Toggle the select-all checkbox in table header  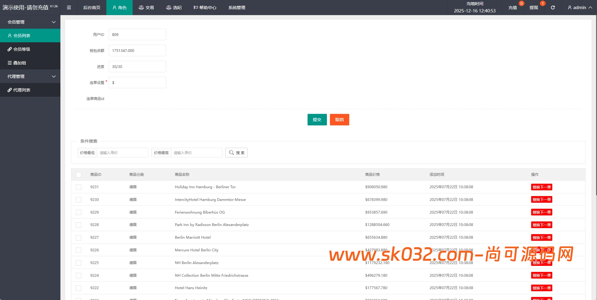pyautogui.click(x=79, y=175)
